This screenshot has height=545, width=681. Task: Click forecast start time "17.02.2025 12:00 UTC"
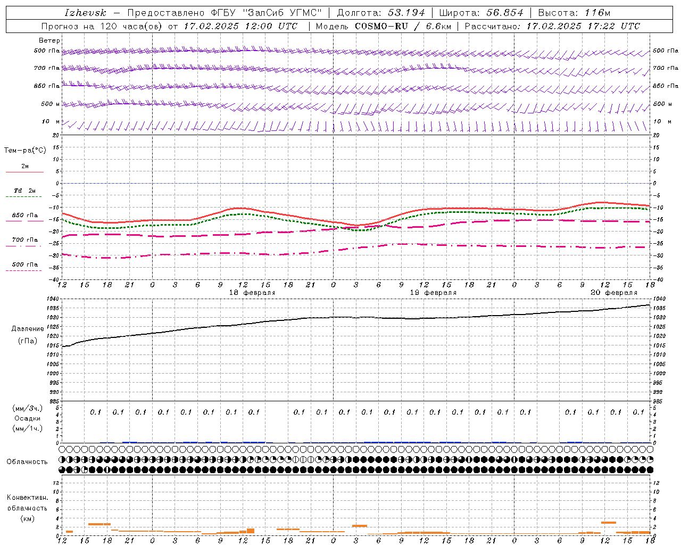pos(240,26)
